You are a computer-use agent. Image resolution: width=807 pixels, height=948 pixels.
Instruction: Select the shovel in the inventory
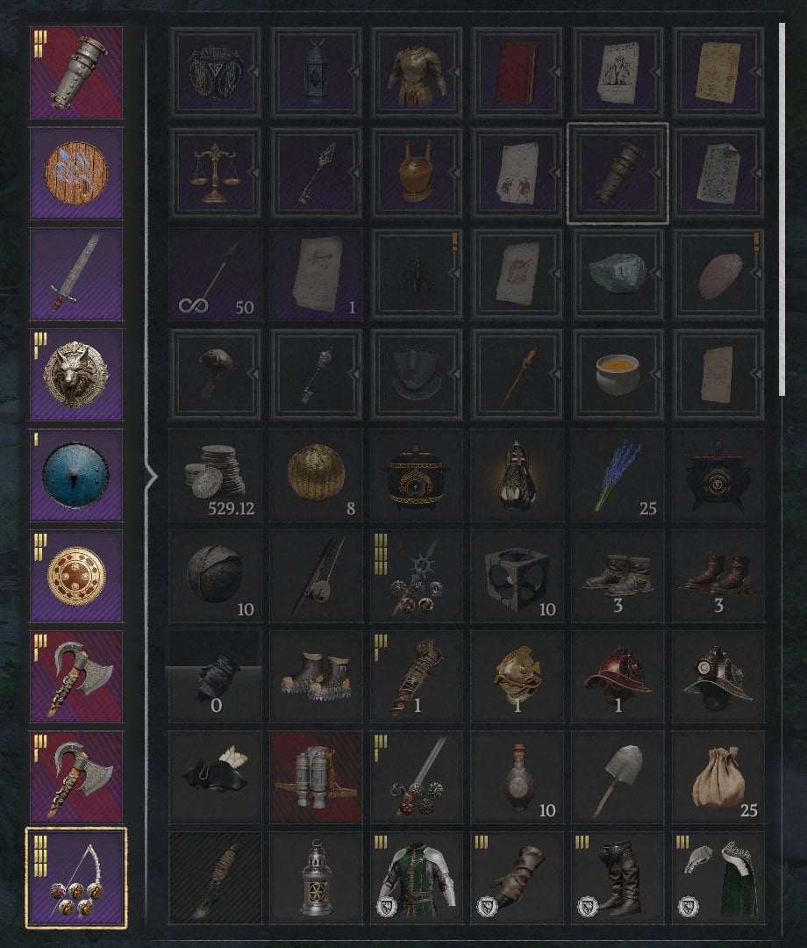point(618,778)
